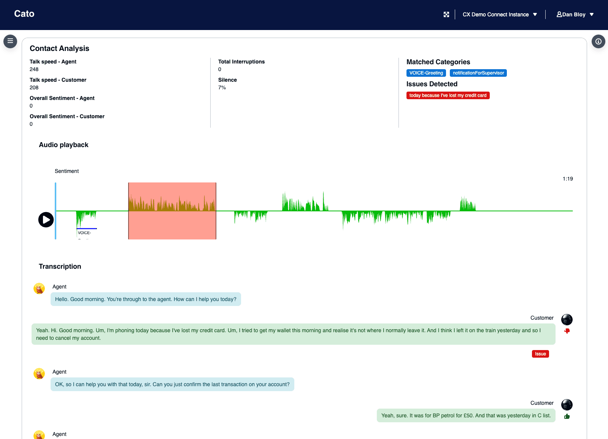Screen dimensions: 608x439
Task: Click the first Customer avatar icon
Action: 567,319
